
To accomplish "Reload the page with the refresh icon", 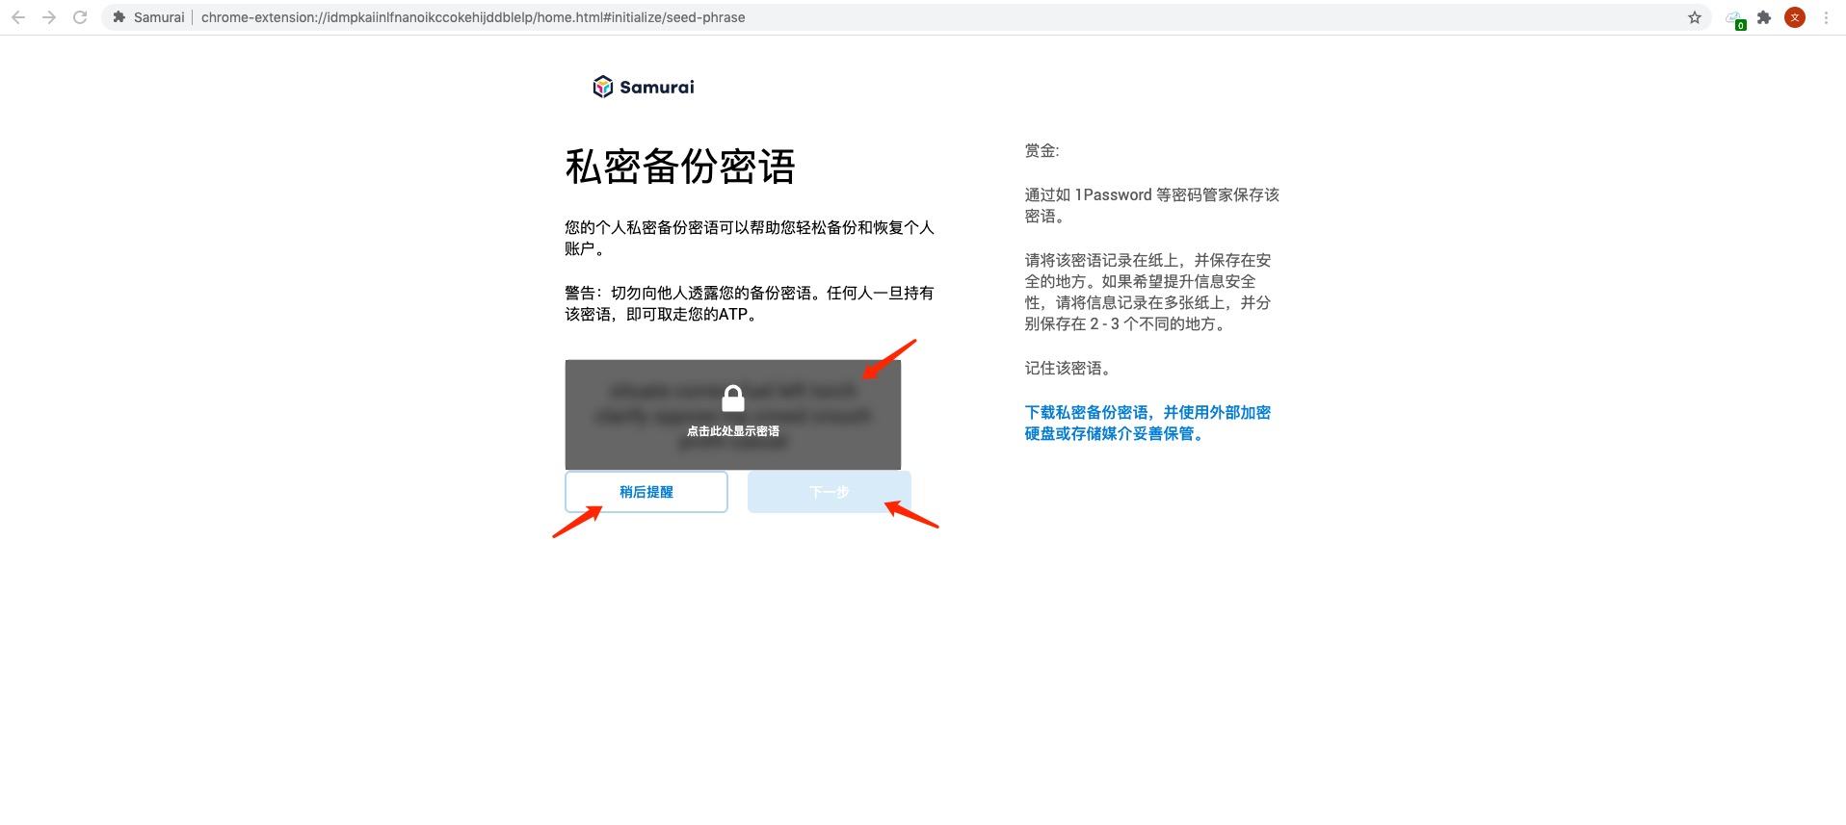I will click(x=80, y=17).
